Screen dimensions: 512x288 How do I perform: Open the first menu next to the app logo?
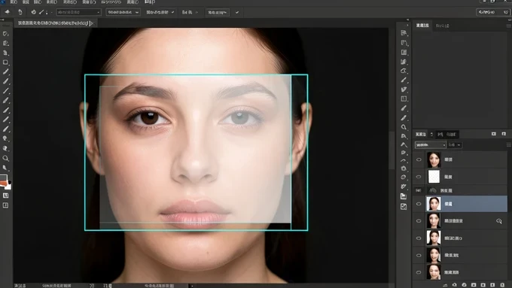(14, 2)
